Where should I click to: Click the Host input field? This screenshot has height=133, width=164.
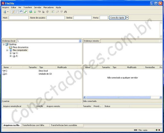coord(19,18)
